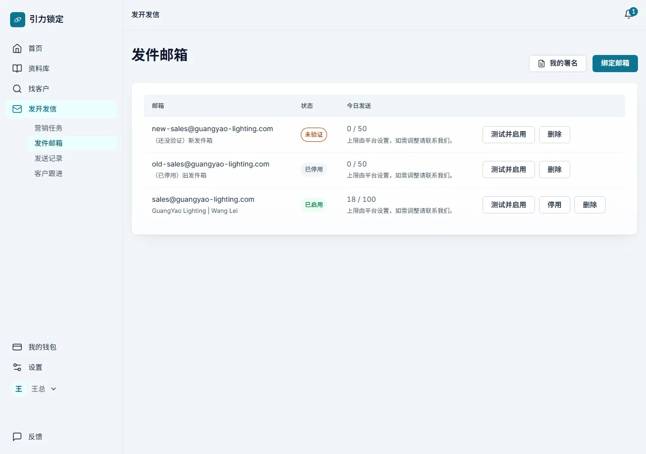646x454 pixels.
Task: Go to 资料库 in the sidebar
Action: [62, 69]
